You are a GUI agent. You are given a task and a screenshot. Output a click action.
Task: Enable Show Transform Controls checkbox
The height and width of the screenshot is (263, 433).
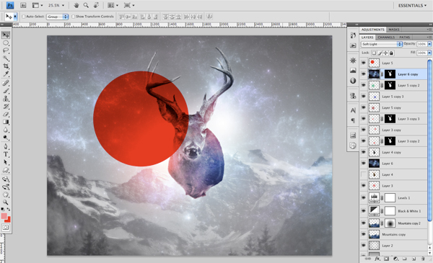click(x=73, y=17)
